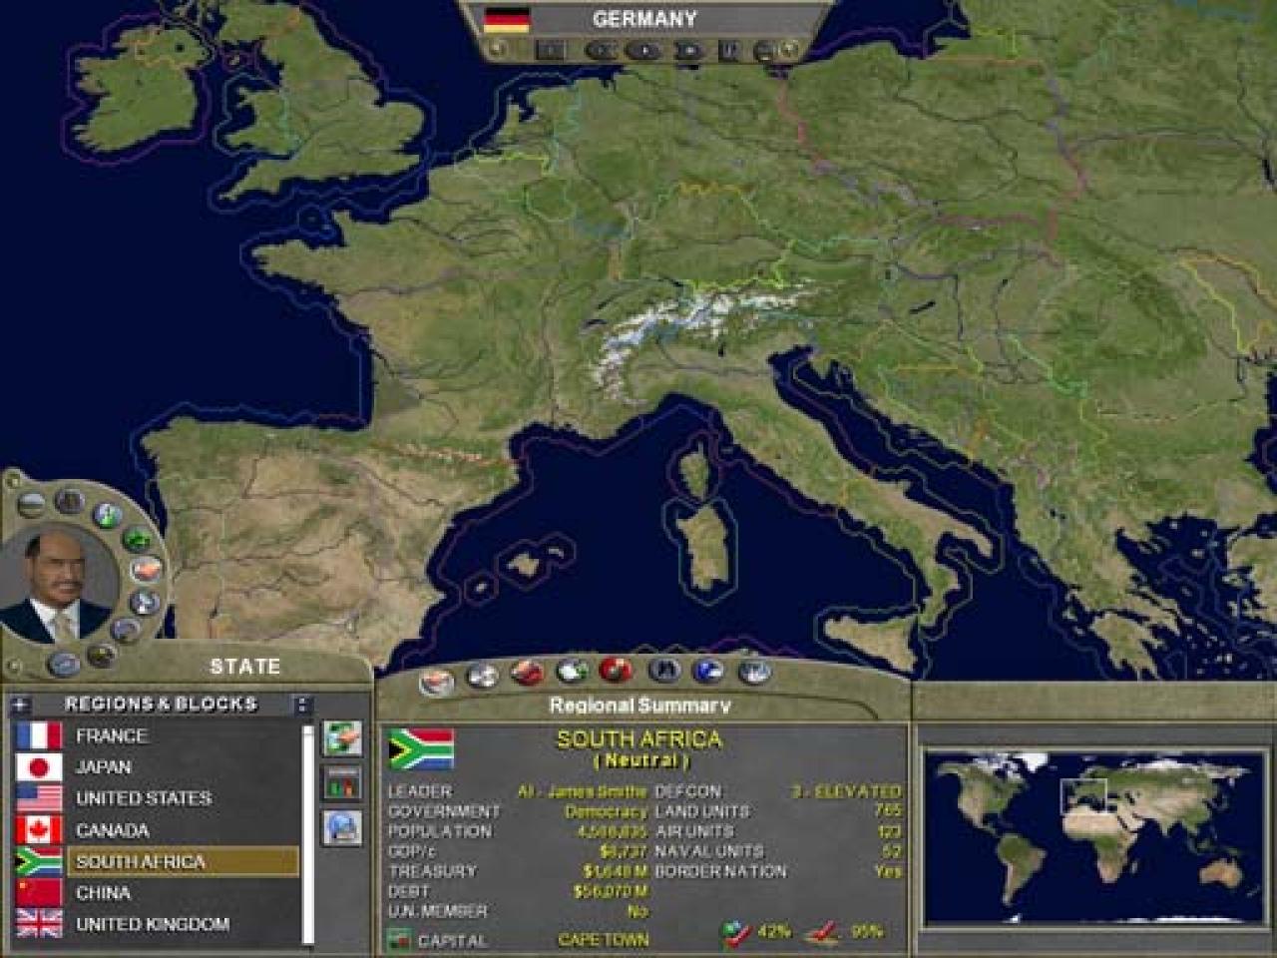Click the play speed control under Germany title
This screenshot has height=958, width=1277.
point(645,50)
